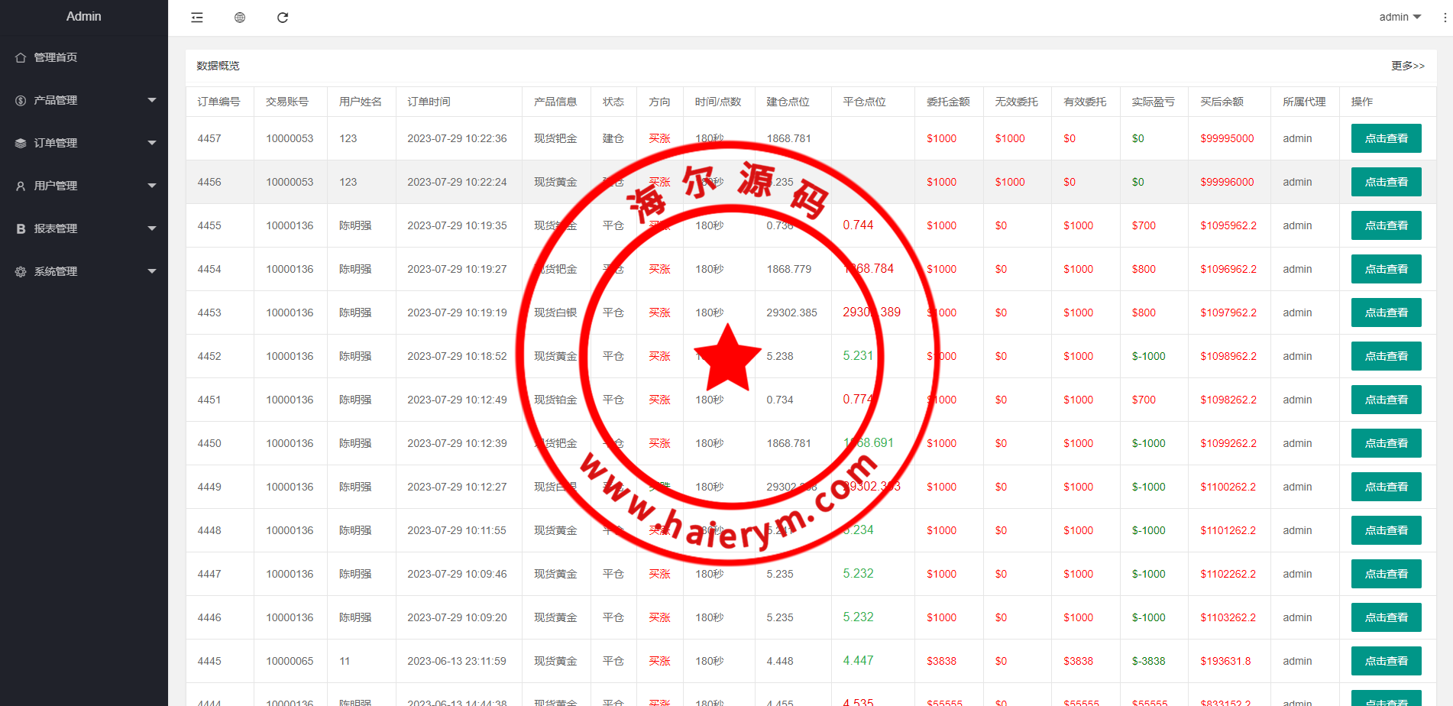Expand the 订单管理 menu arrow
Viewport: 1453px width, 706px height.
click(151, 143)
